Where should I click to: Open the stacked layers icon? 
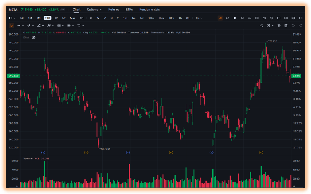(x=242, y=18)
